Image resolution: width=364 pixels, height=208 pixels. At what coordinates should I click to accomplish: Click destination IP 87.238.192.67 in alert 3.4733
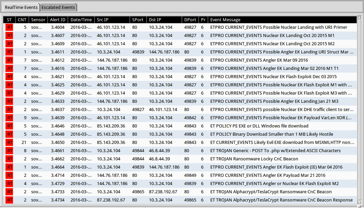pyautogui.click(x=163, y=192)
